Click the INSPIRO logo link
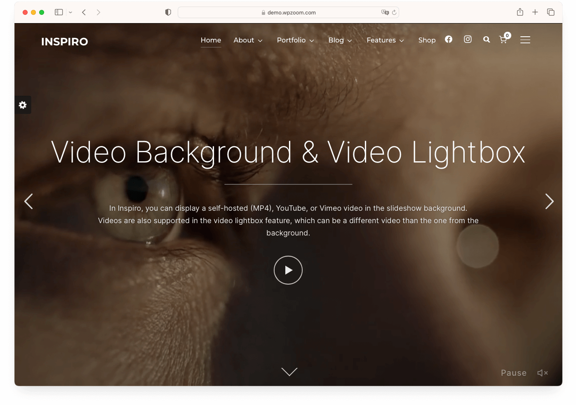The height and width of the screenshot is (405, 576). click(65, 42)
